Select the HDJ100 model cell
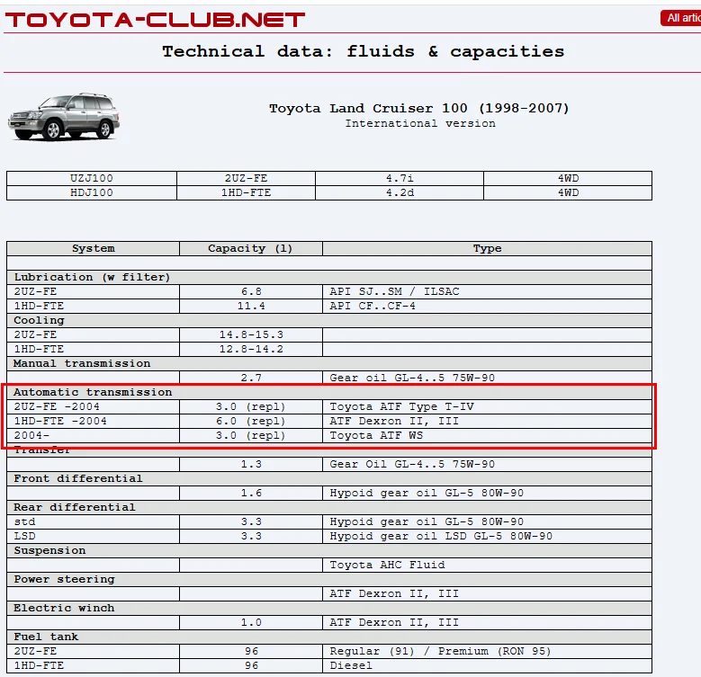 91,192
